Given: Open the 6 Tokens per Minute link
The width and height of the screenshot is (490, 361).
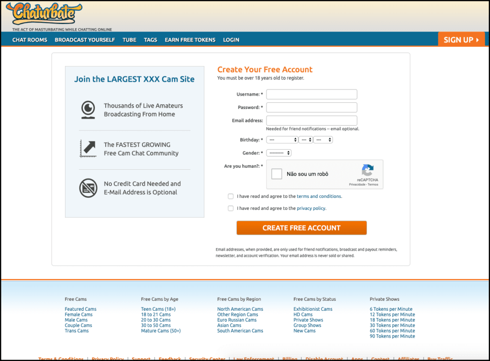Looking at the screenshot, I should pos(391,309).
